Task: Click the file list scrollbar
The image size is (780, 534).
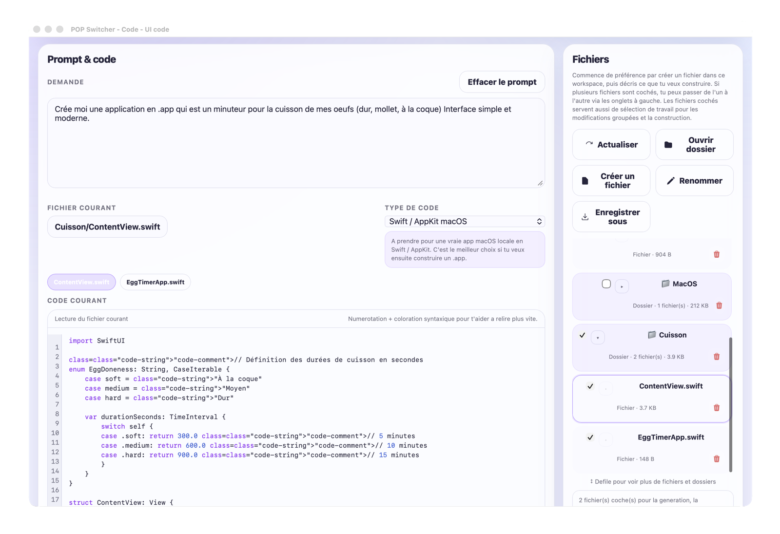Action: click(x=730, y=404)
